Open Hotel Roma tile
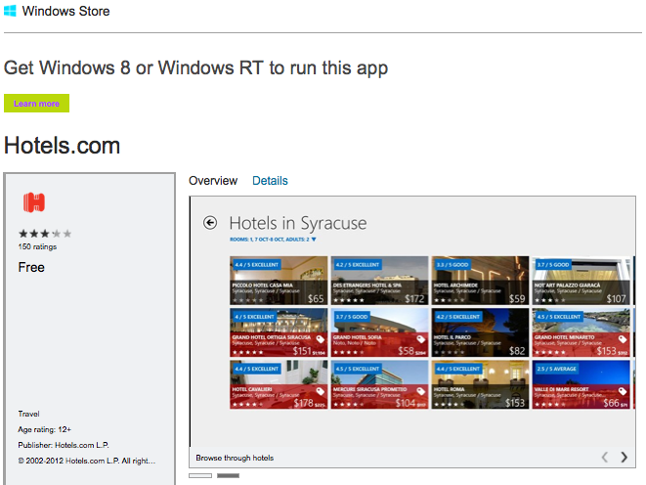646x485 pixels. point(480,384)
